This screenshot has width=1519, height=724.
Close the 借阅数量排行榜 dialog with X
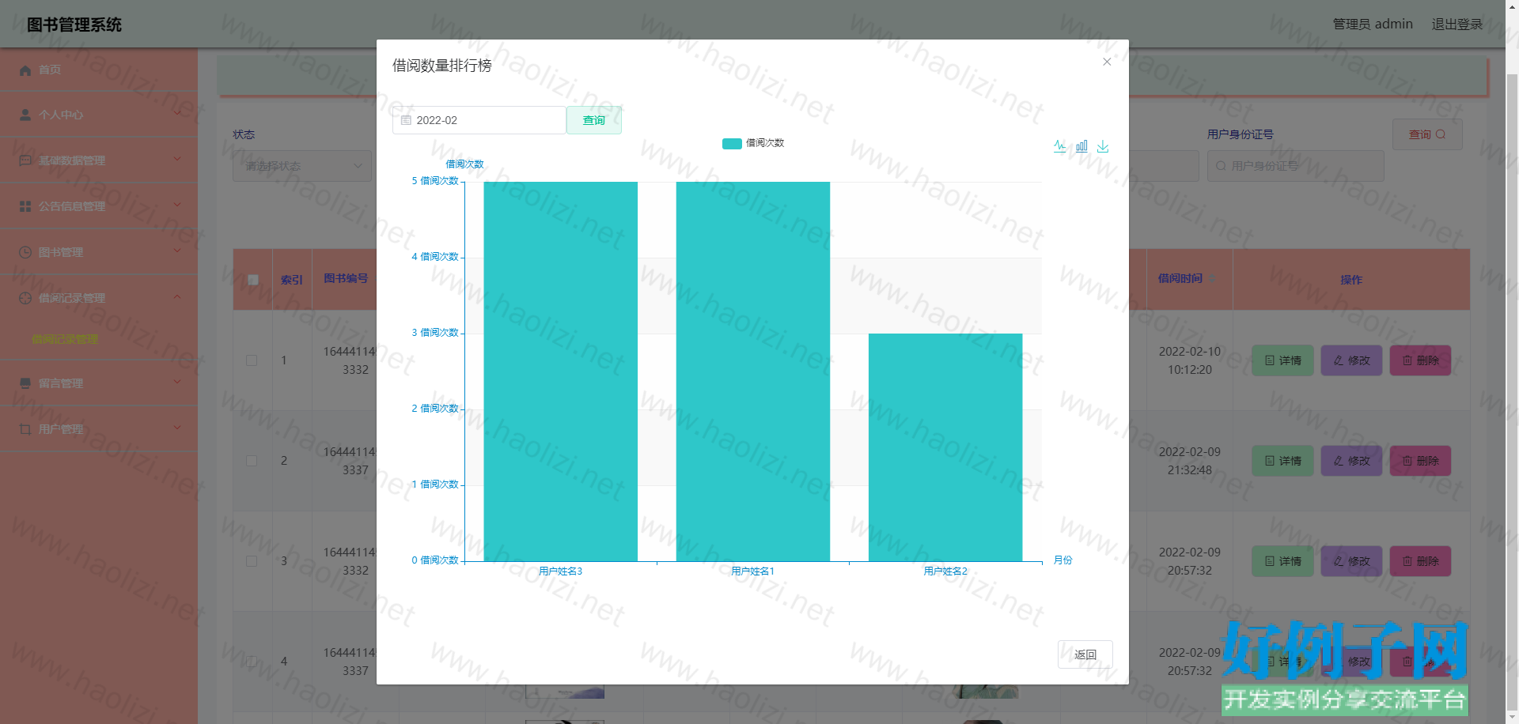click(1107, 62)
